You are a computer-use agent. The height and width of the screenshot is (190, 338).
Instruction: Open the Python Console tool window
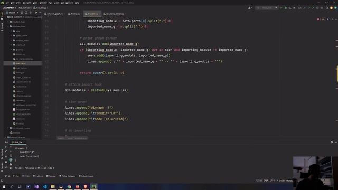[86, 176]
